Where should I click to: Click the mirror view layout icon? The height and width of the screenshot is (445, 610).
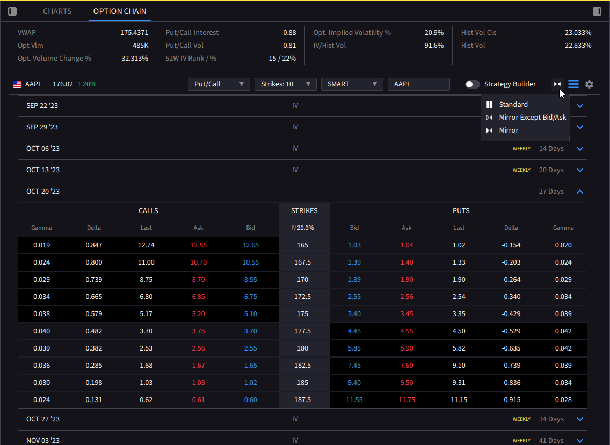pos(557,84)
